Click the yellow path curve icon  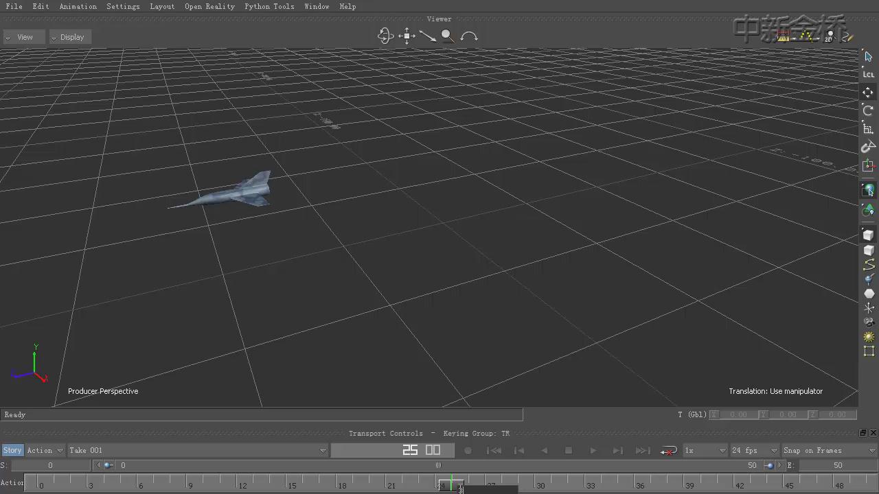click(869, 264)
